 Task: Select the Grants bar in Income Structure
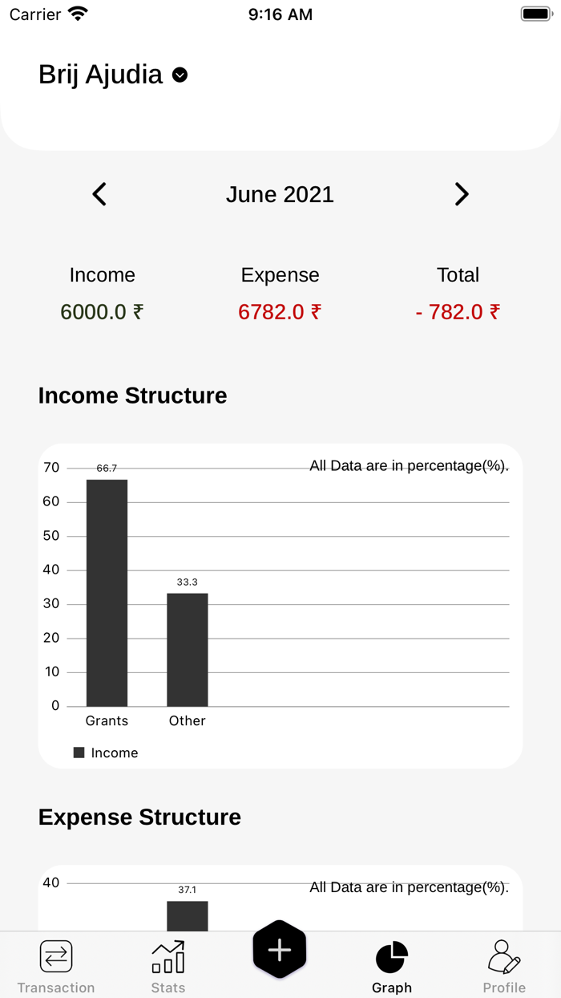tap(107, 592)
